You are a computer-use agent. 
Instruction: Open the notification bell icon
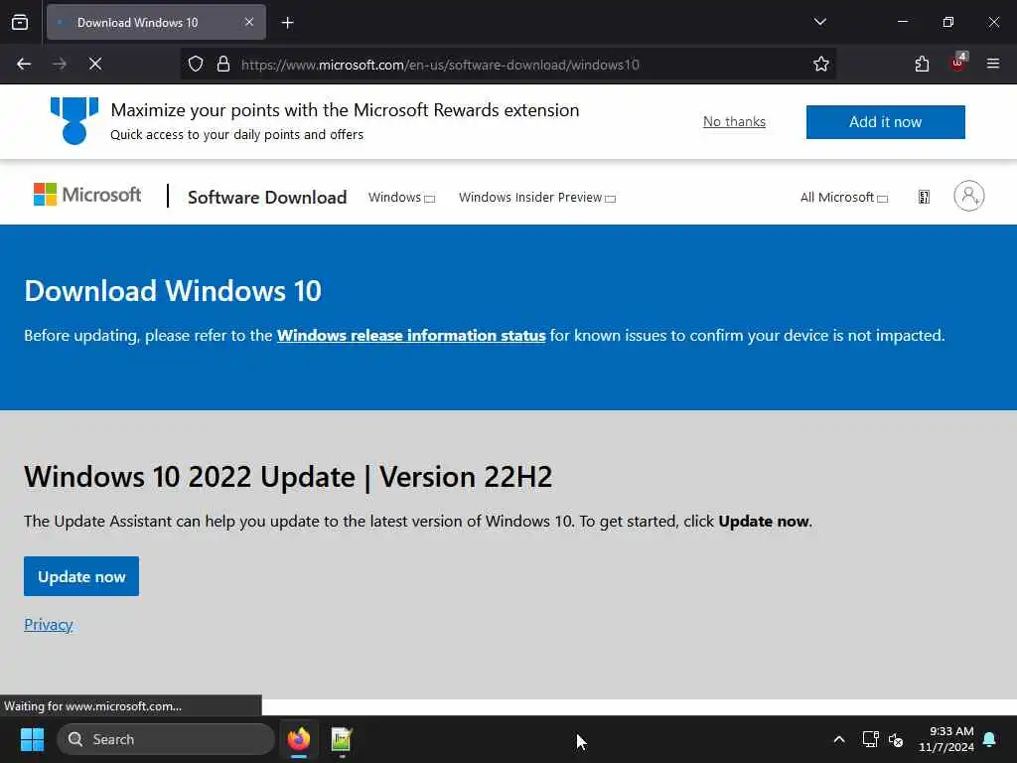coord(990,739)
